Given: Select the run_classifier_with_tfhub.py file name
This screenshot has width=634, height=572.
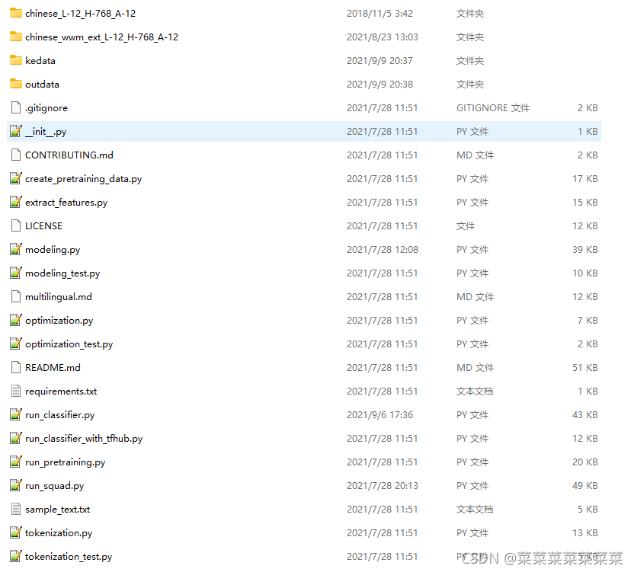Looking at the screenshot, I should coord(84,439).
